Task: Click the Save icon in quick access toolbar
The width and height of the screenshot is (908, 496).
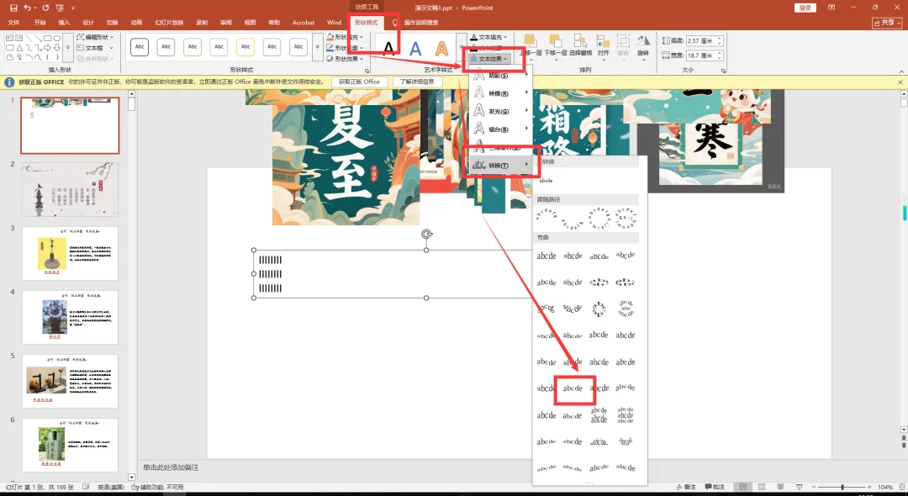Action: click(x=14, y=8)
